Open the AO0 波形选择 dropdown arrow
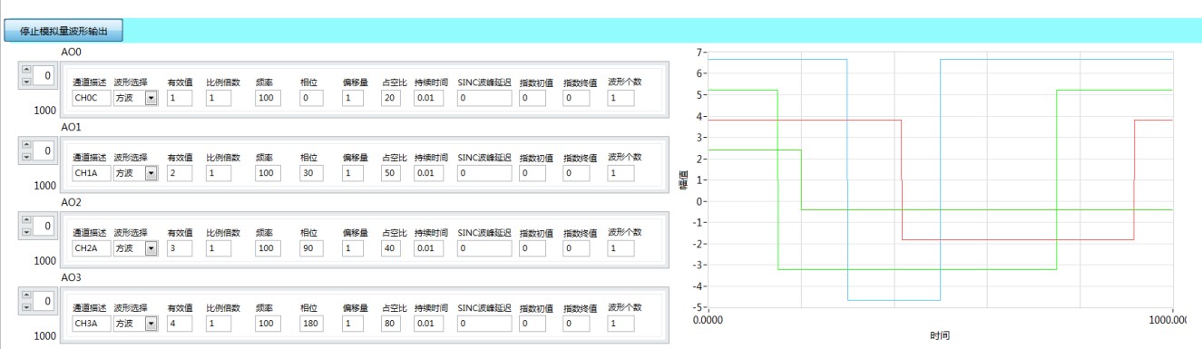Viewport: 1202px width, 349px height. [151, 98]
